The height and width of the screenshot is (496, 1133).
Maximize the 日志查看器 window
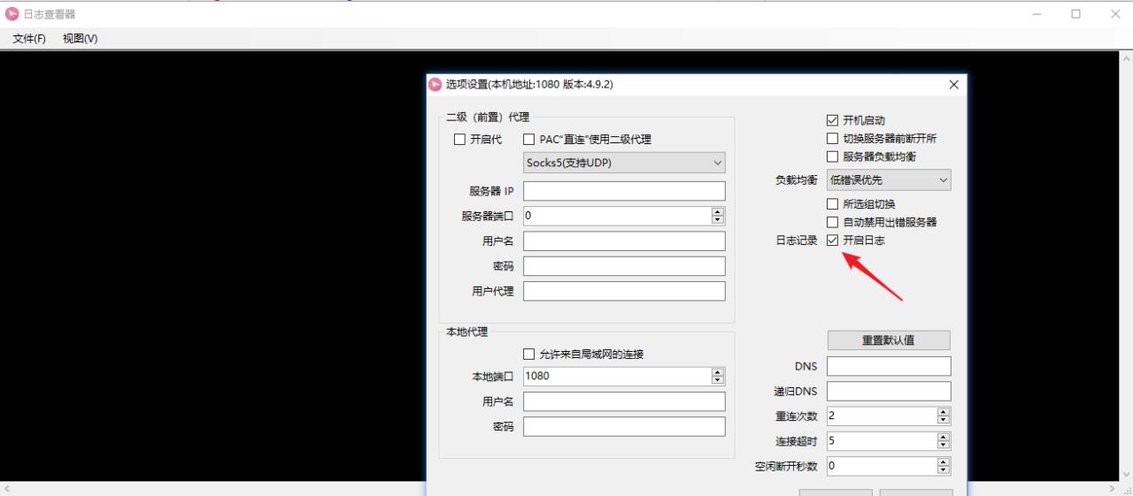click(1075, 14)
